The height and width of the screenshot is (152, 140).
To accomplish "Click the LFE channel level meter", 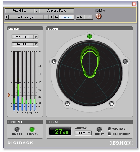I will (x=35, y=81).
